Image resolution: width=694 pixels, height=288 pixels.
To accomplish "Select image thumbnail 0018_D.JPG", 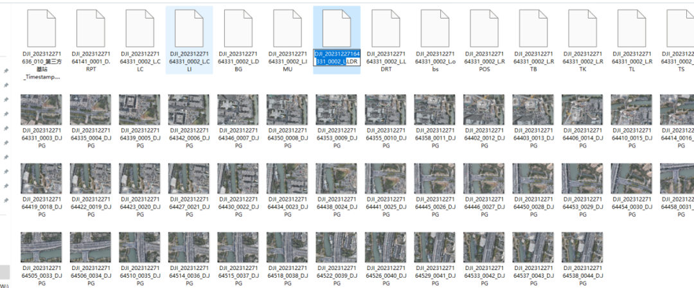I will click(41, 178).
